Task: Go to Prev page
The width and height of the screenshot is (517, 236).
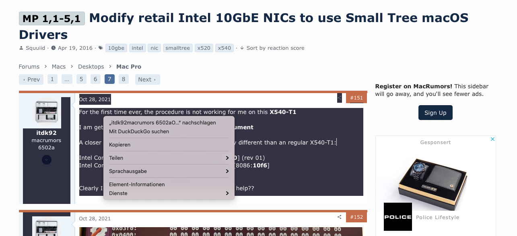Action: tap(31, 79)
